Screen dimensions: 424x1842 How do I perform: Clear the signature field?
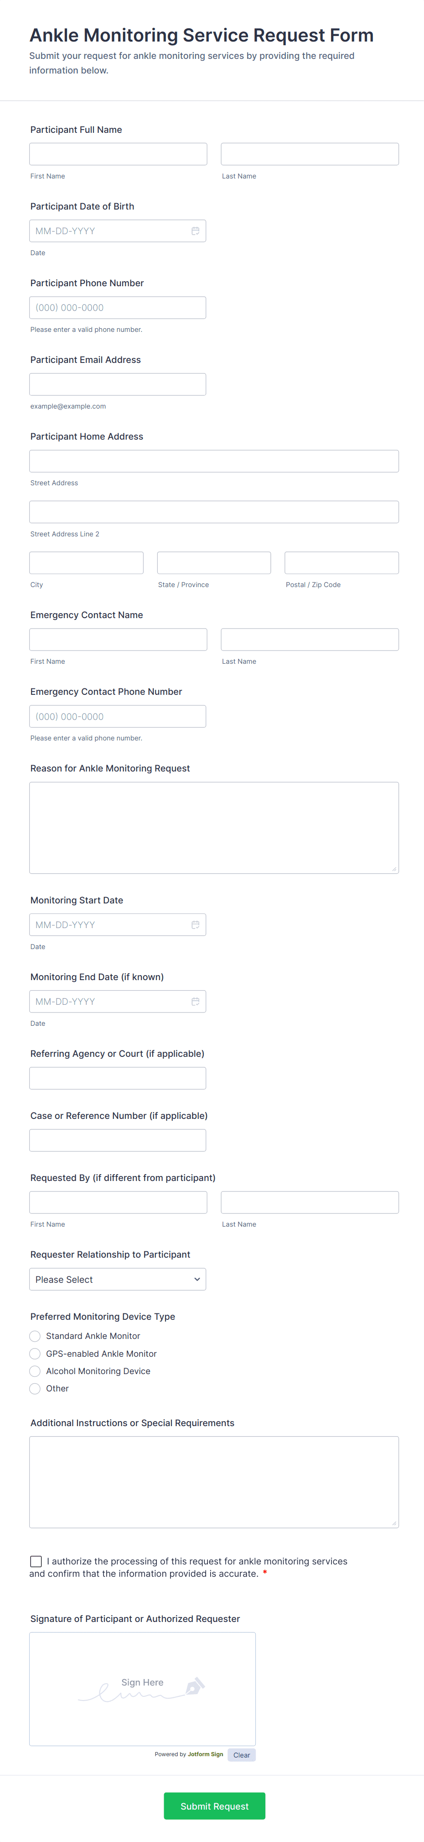pyautogui.click(x=241, y=1755)
